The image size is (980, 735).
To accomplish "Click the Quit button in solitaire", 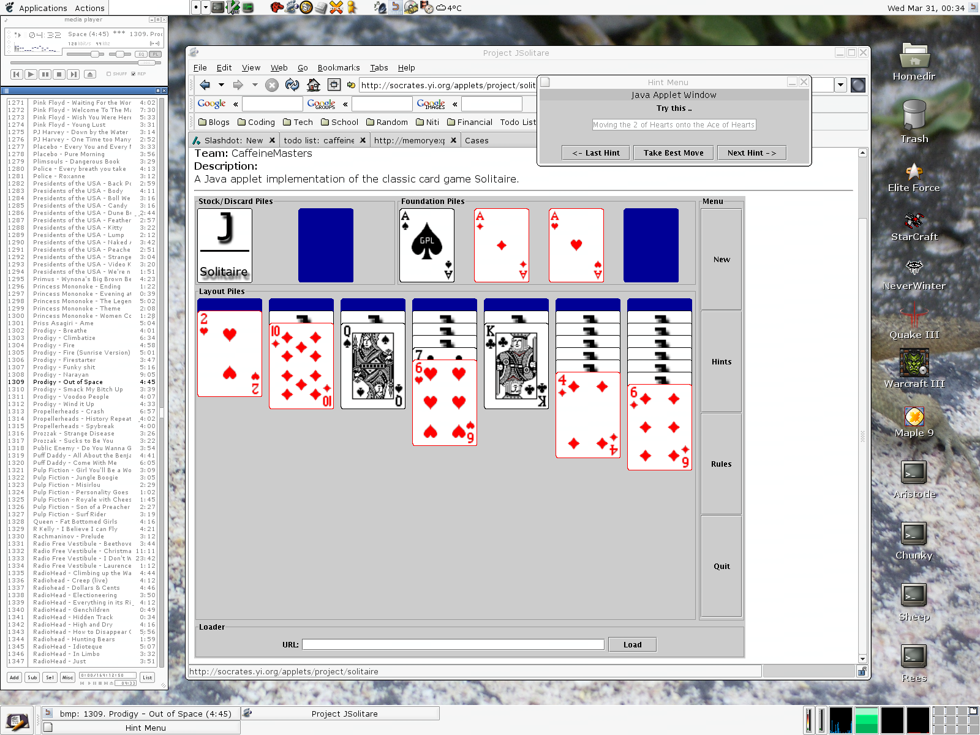I will tap(722, 567).
